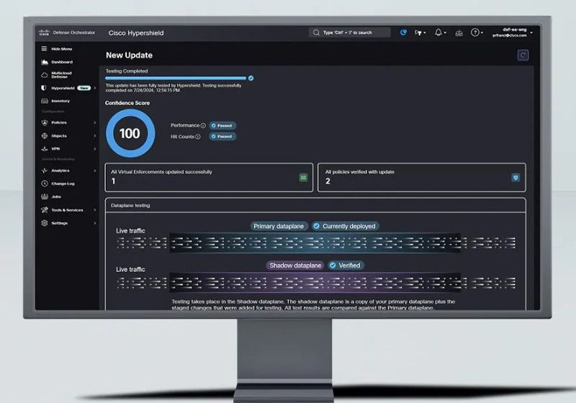Select the Hide Menu label
Image resolution: width=576 pixels, height=403 pixels.
(62, 48)
